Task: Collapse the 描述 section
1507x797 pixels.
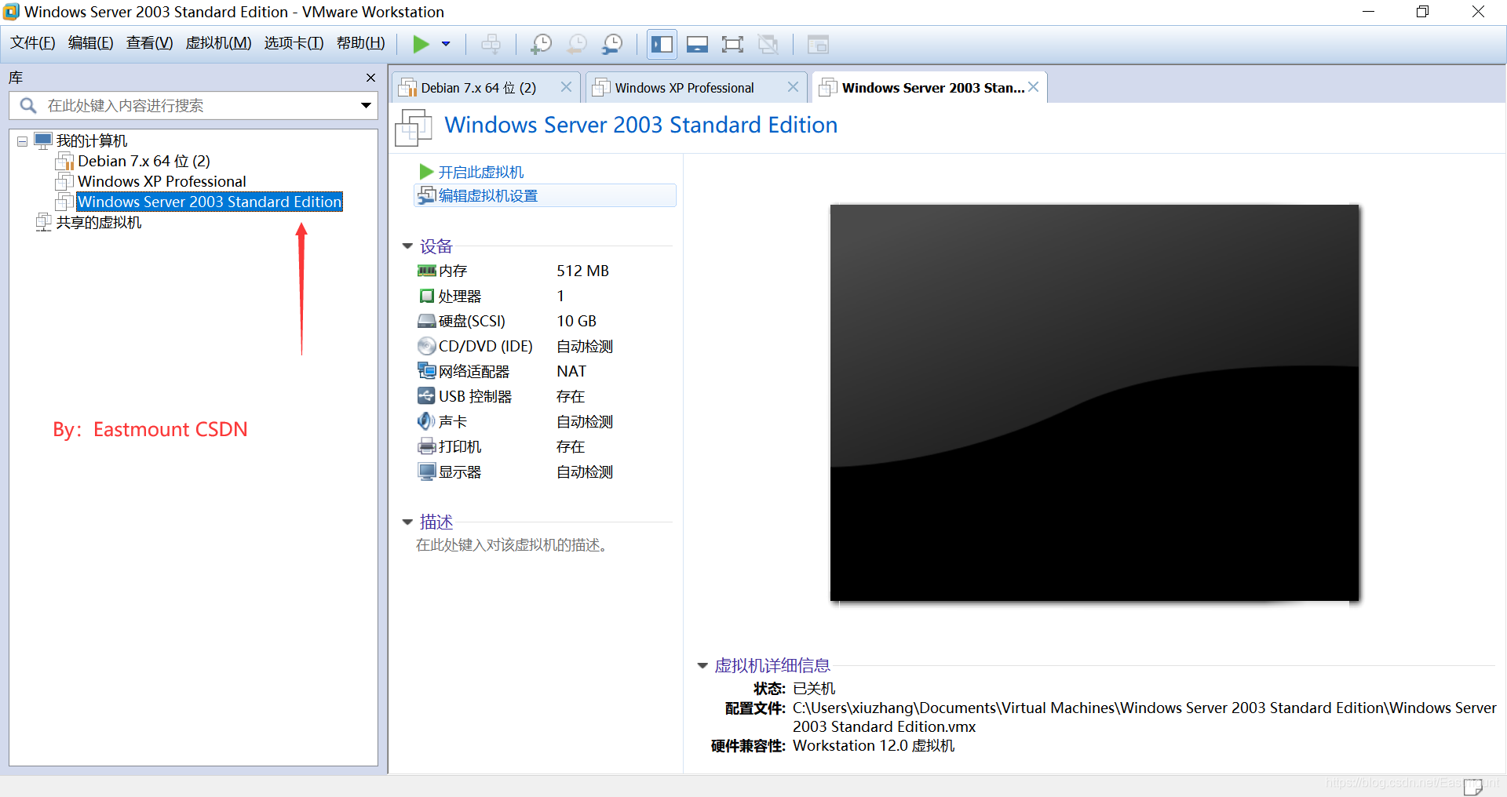Action: (407, 522)
